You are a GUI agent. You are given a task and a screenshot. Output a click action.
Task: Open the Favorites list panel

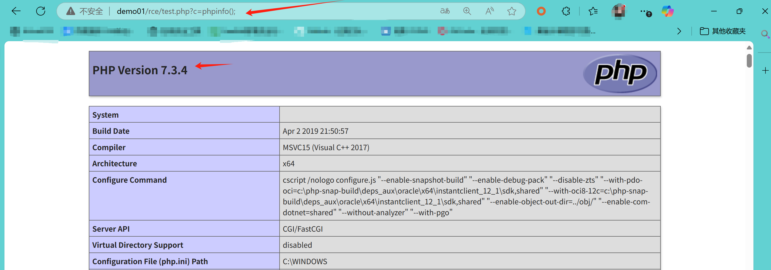click(x=593, y=11)
